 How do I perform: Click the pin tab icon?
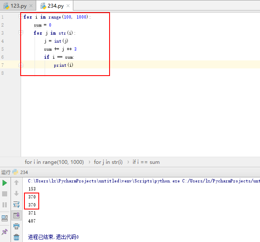pos(5,232)
